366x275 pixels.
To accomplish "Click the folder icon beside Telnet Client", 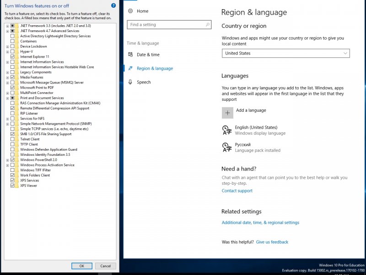I will coord(17,139).
